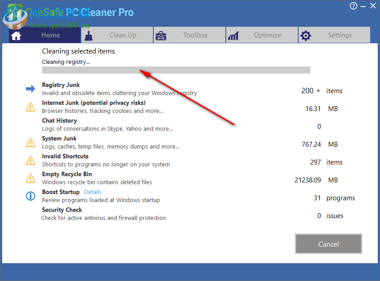Open Settings using the gear icon
Image resolution: width=380 pixels, height=281 pixels.
pyautogui.click(x=306, y=35)
